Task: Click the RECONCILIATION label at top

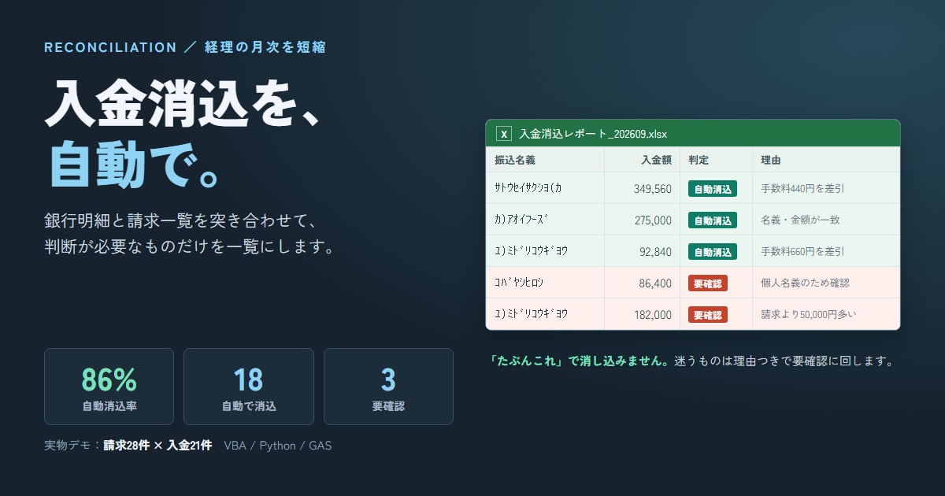Action: (x=110, y=47)
